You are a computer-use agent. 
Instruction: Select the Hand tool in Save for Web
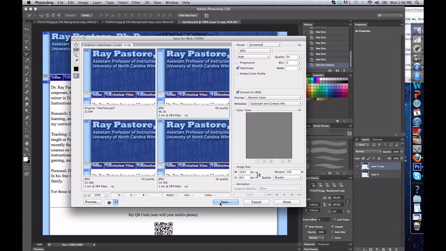point(76,45)
